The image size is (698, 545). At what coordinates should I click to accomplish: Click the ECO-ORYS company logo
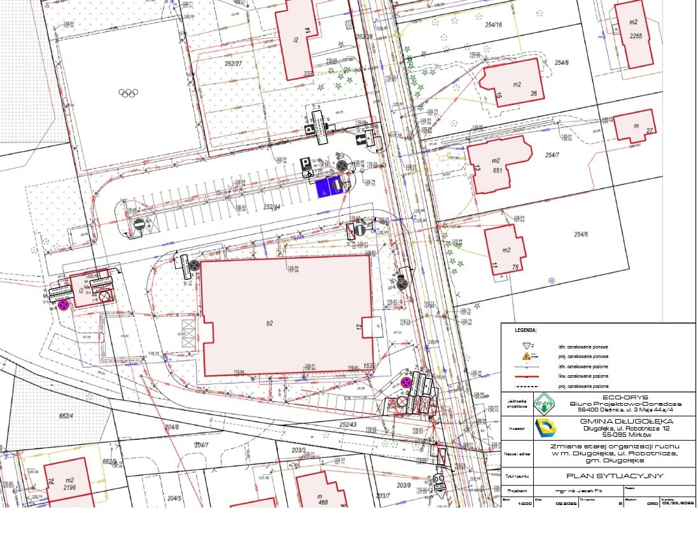pyautogui.click(x=545, y=404)
